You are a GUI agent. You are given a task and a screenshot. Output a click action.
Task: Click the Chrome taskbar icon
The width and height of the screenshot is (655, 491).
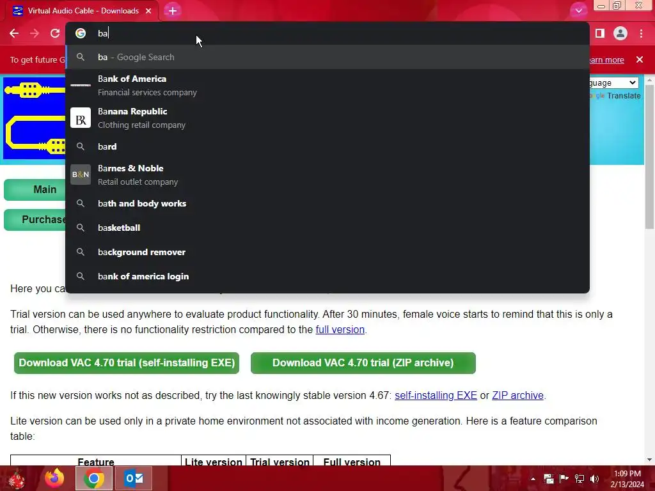click(x=94, y=478)
